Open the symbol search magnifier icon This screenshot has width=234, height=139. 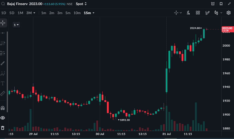[3, 4]
